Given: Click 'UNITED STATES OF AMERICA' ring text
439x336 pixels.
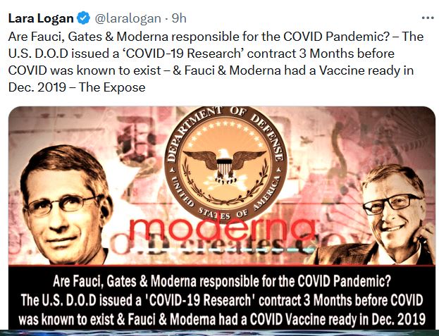Looking at the screenshot, I should coord(225,201).
